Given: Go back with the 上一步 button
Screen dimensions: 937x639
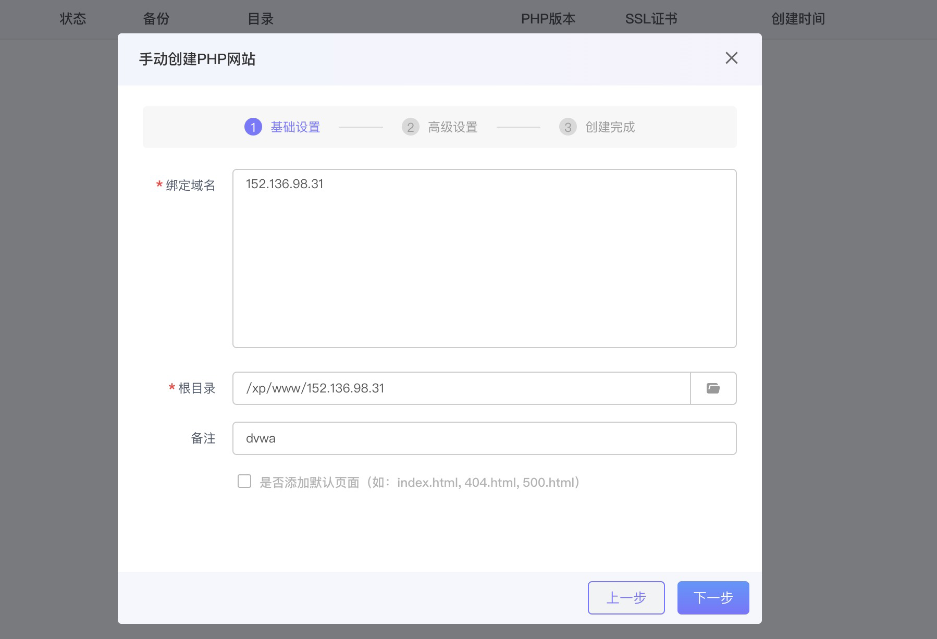Looking at the screenshot, I should [626, 598].
